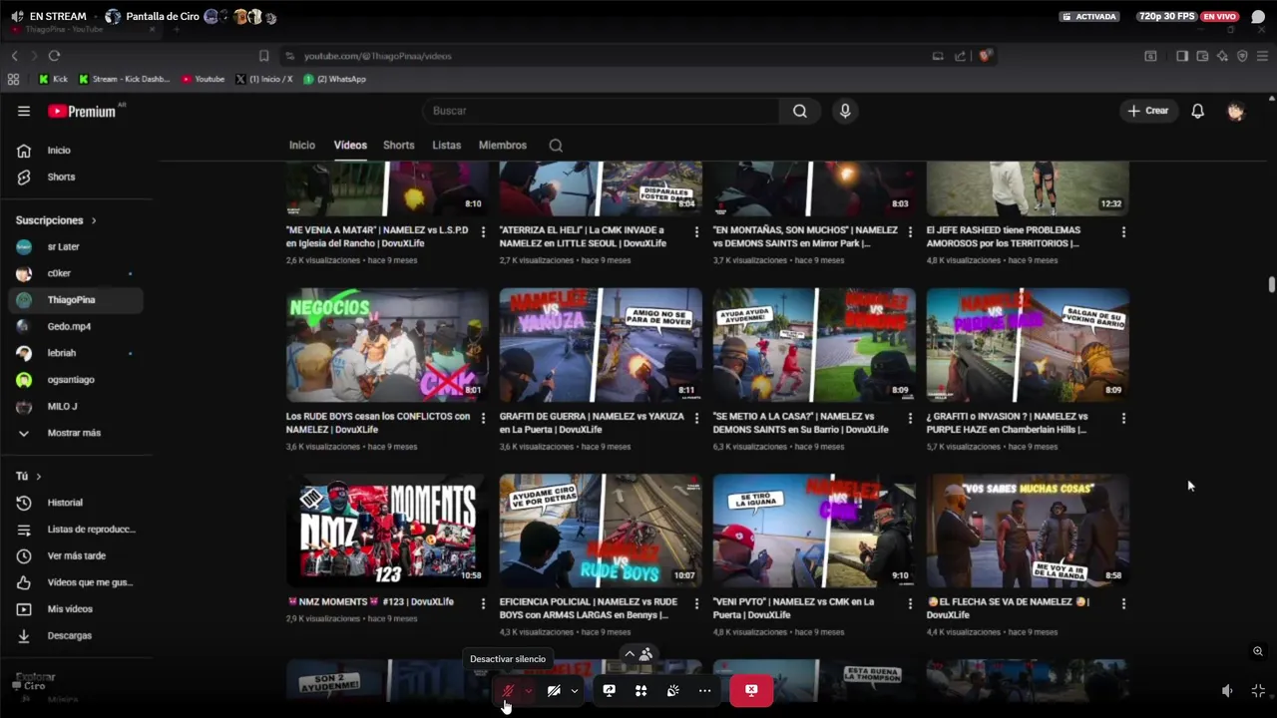
Task: Open the c0ker subscription
Action: tap(76, 273)
